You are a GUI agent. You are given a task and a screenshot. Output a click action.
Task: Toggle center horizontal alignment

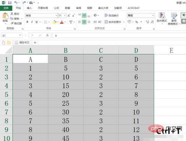click(x=84, y=22)
